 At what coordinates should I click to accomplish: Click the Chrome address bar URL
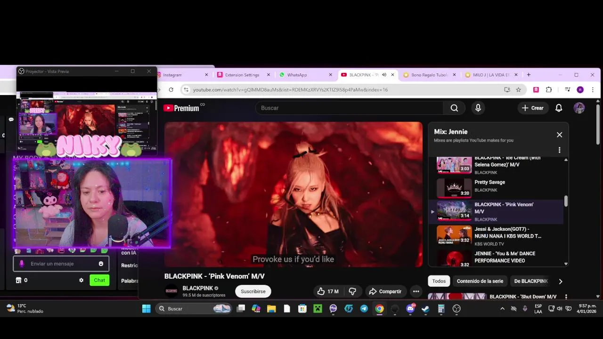(x=290, y=89)
